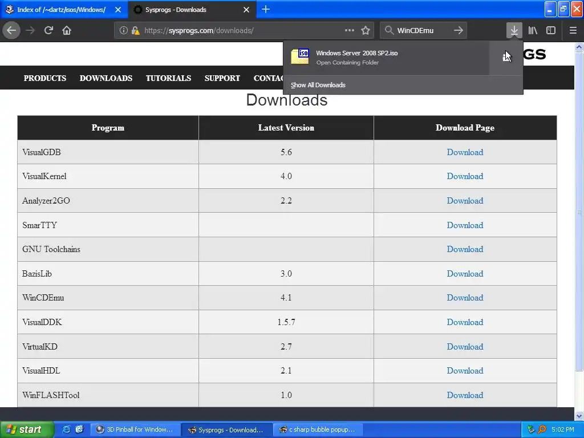
Task: Click the forward navigation arrow
Action: [x=31, y=30]
